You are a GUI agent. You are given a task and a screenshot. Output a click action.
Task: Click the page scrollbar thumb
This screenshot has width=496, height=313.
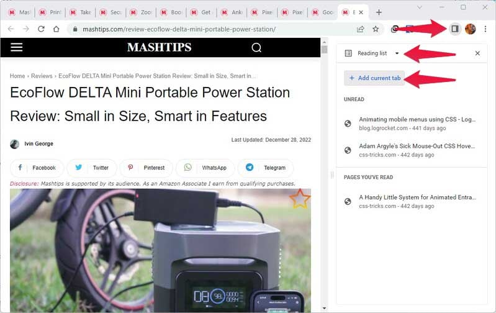point(324,50)
